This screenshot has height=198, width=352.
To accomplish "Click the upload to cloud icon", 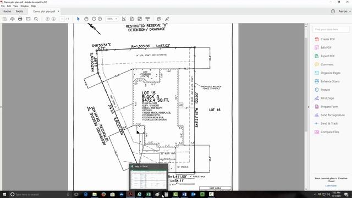I will [12, 19].
